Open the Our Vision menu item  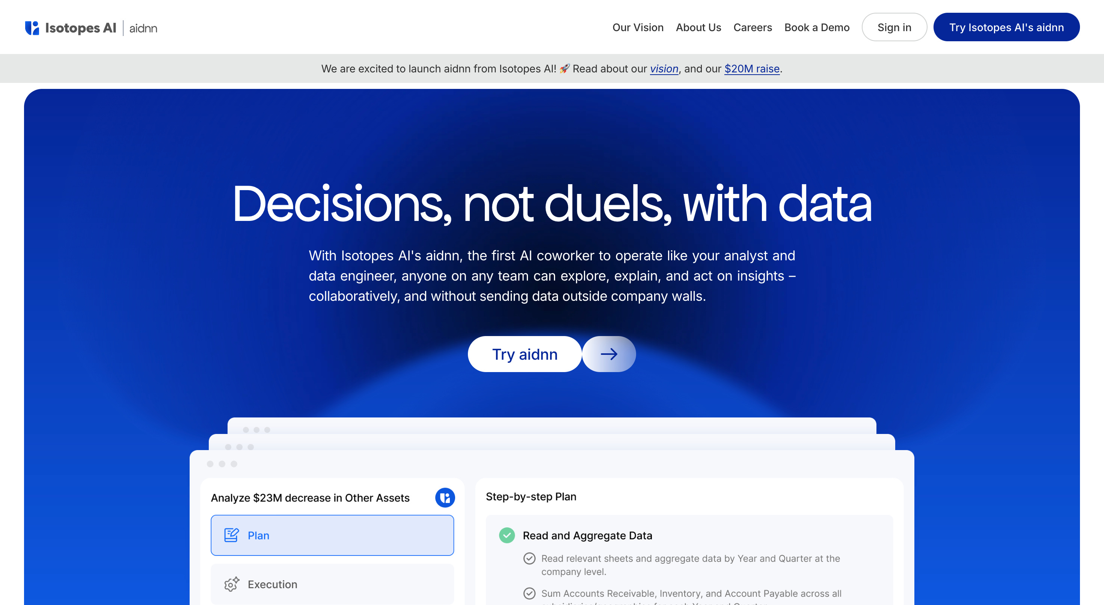point(638,27)
